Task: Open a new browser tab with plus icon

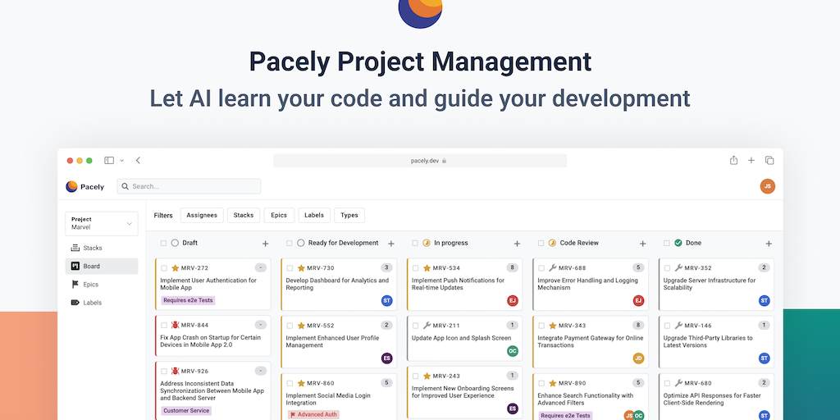Action: (751, 160)
